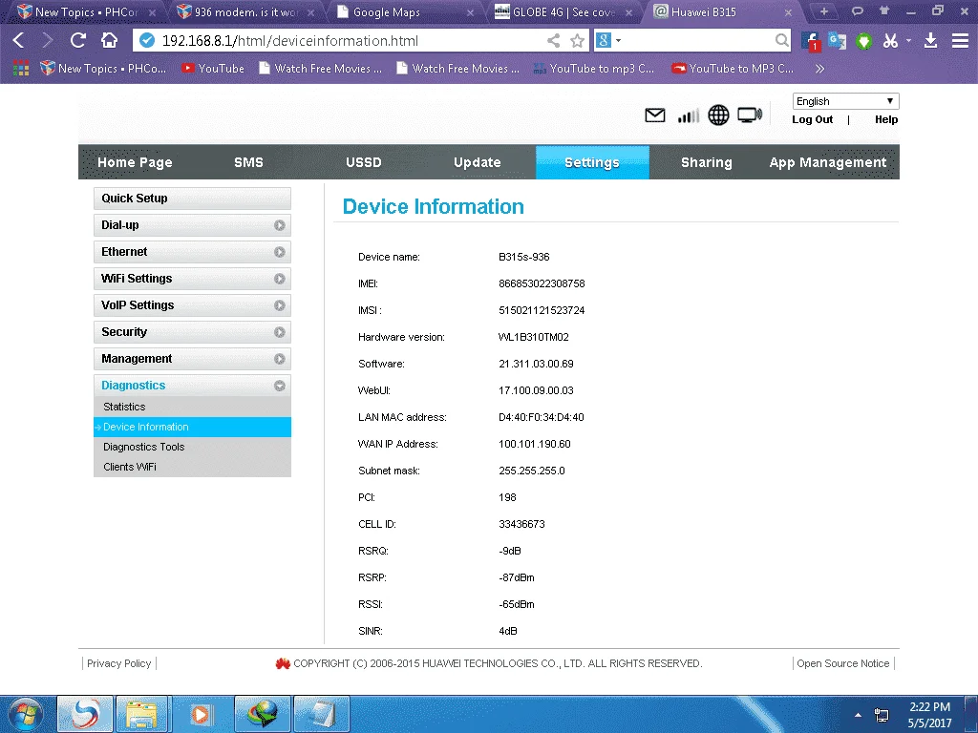This screenshot has height=733, width=978.
Task: Open the media player taskbar icon
Action: click(201, 714)
